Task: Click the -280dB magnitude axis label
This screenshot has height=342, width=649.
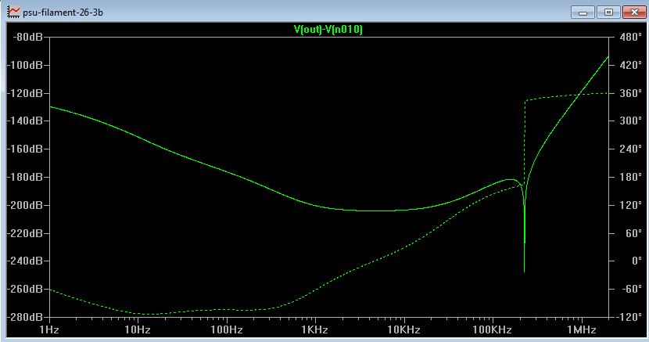Action: click(x=25, y=317)
